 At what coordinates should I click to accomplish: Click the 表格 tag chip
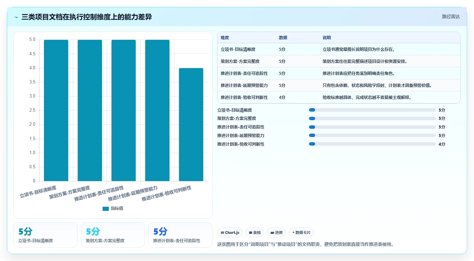255,232
